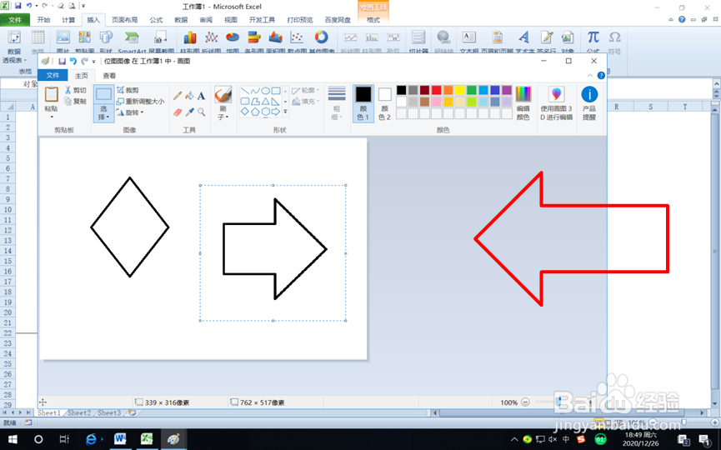The width and height of the screenshot is (721, 450).
Task: Collapse the Paint ribbon chevron
Action: (x=590, y=75)
